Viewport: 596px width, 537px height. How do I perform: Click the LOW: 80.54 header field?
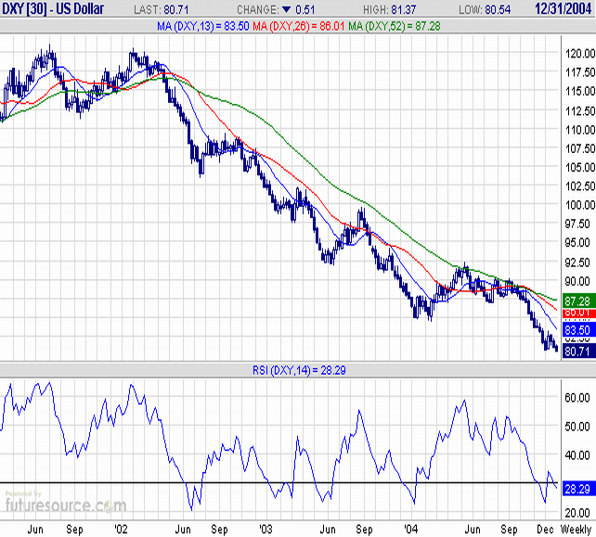[x=483, y=7]
